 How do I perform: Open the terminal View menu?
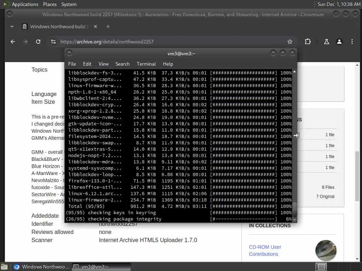tap(104, 64)
